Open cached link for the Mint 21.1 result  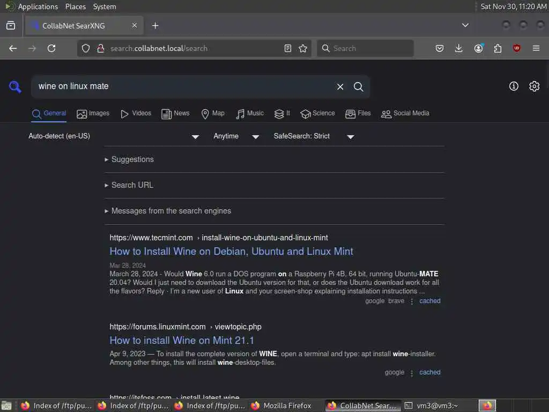point(430,372)
